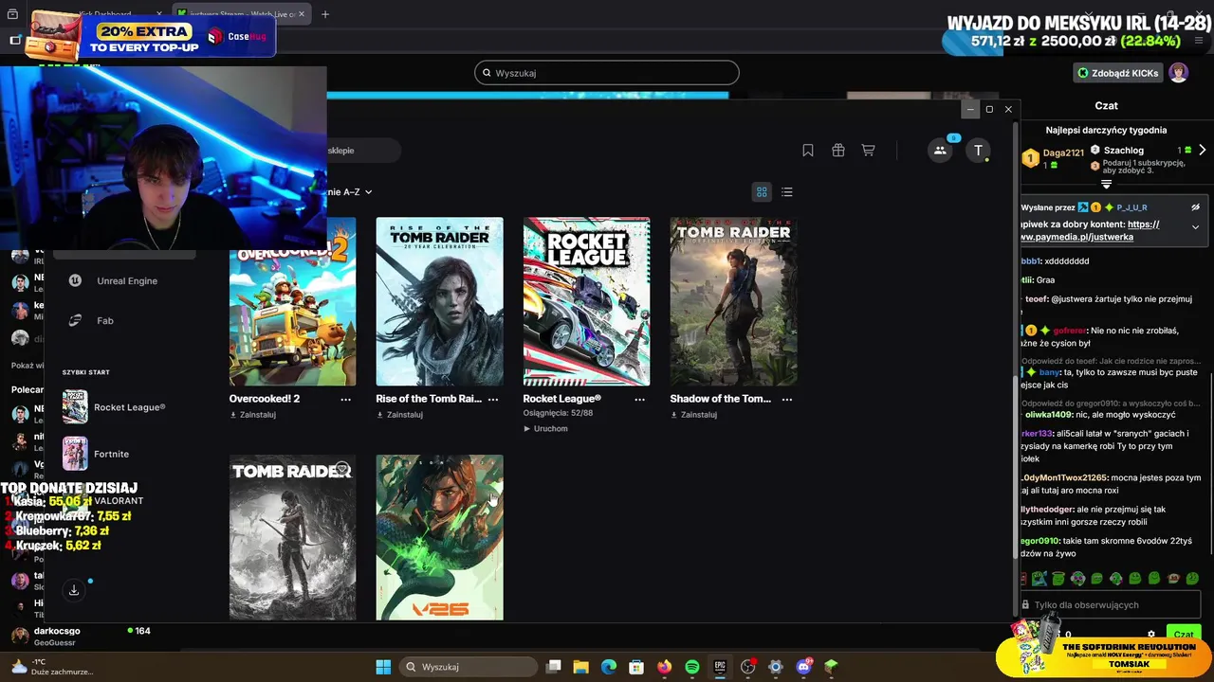The height and width of the screenshot is (682, 1214).
Task: Collapse the weekly top gifters panel
Action: [x=1106, y=184]
